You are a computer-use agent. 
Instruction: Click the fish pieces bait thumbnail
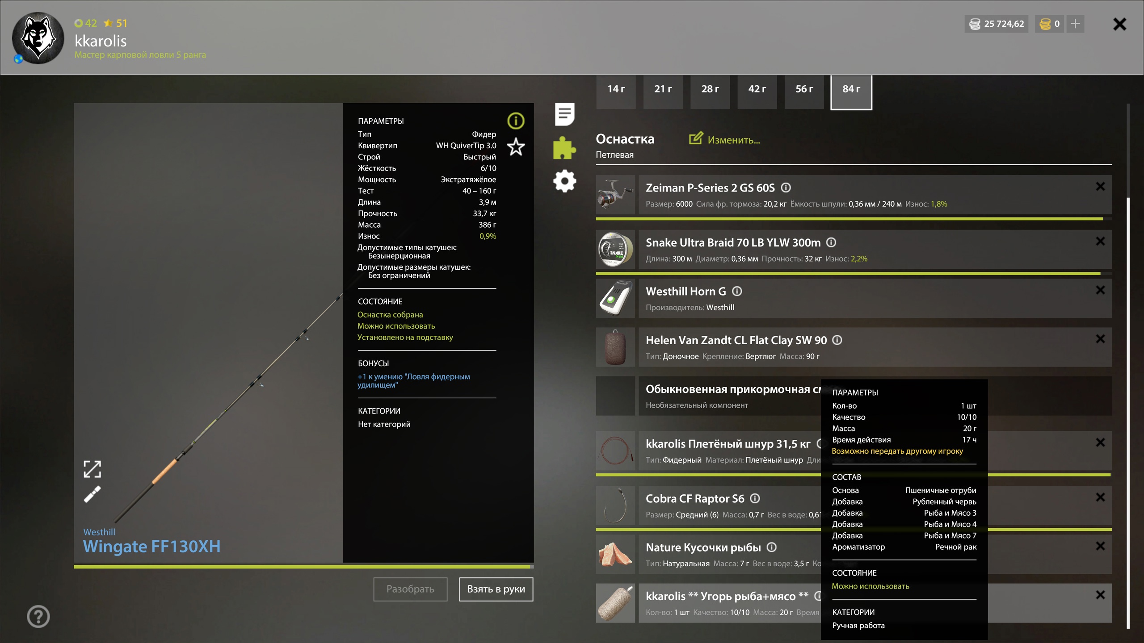615,554
